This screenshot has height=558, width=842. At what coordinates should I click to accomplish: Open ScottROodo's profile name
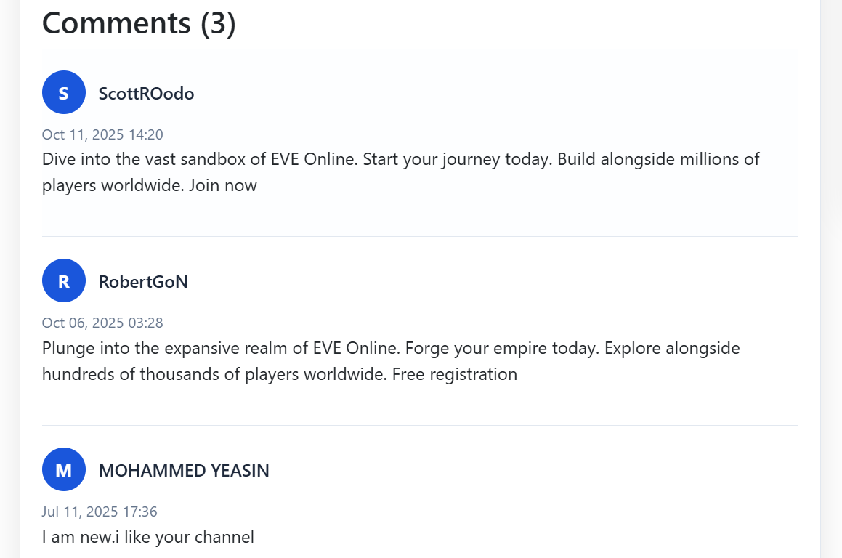(146, 94)
